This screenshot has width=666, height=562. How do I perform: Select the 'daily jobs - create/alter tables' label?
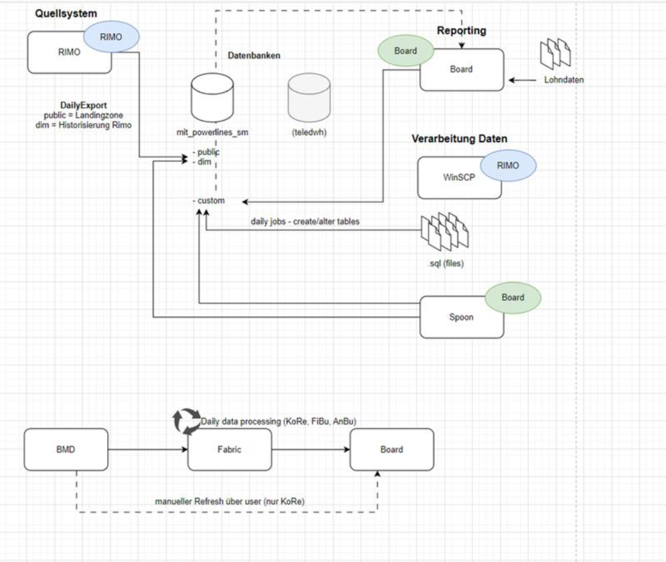pos(305,221)
